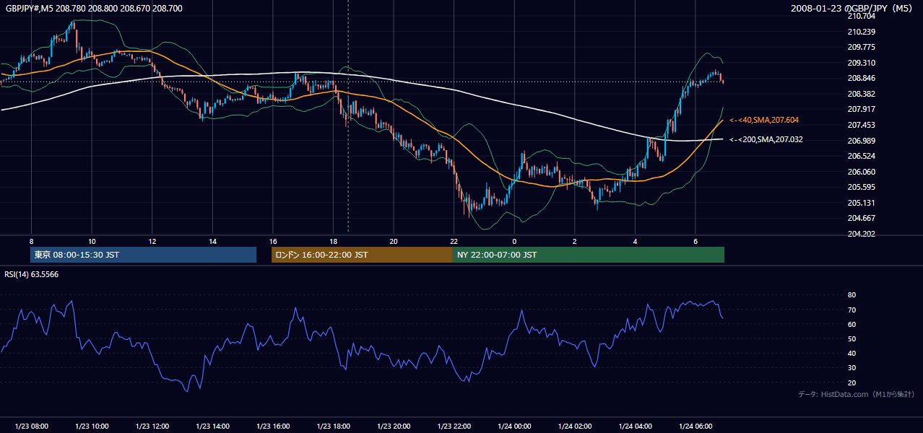Click price axis value 205.595
The width and height of the screenshot is (923, 433).
861,187
